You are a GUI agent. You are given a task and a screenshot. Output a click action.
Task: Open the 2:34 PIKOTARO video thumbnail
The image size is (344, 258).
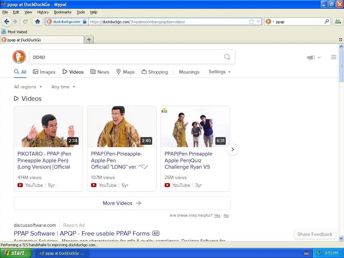tap(48, 127)
